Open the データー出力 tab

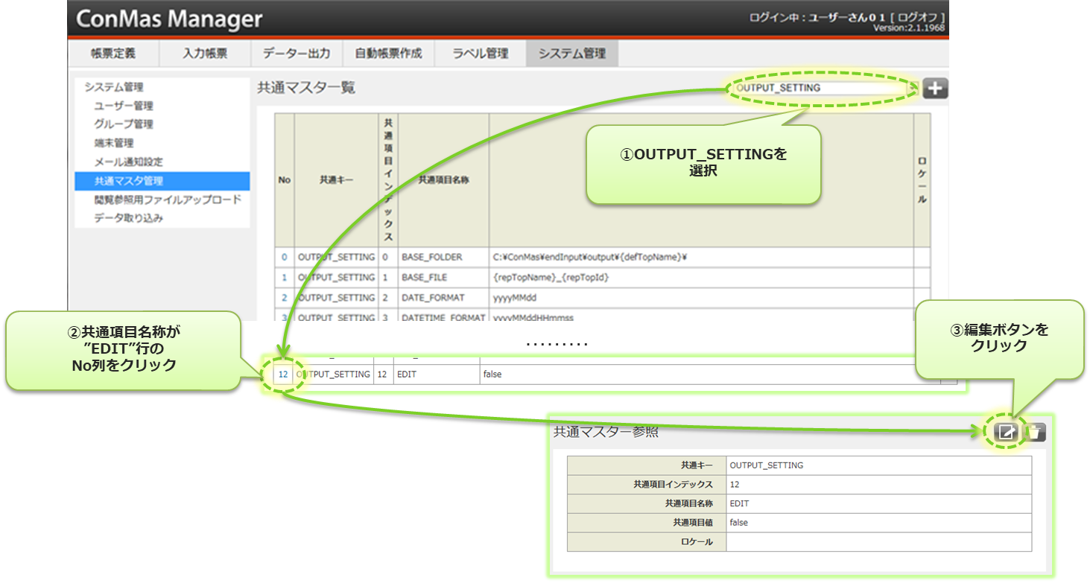tap(297, 54)
